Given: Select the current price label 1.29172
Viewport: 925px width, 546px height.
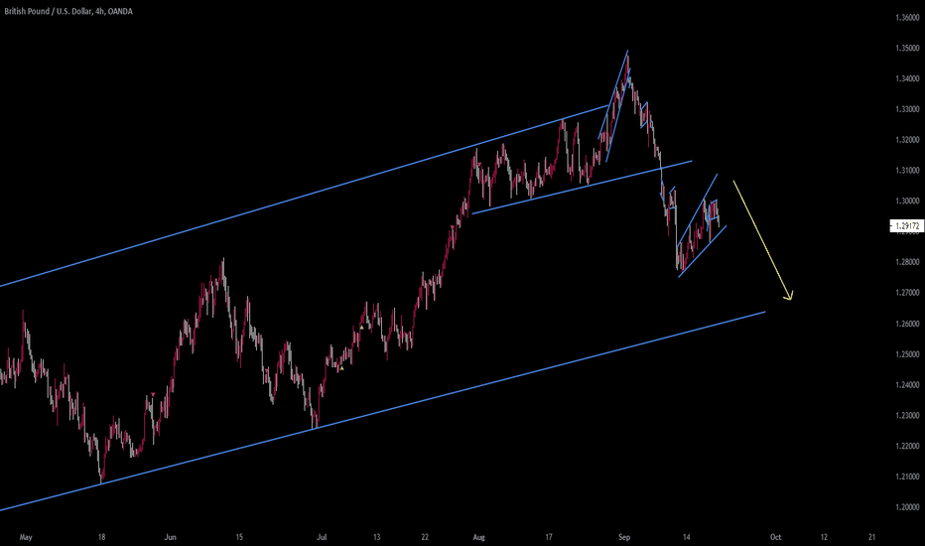Looking at the screenshot, I should [x=907, y=225].
